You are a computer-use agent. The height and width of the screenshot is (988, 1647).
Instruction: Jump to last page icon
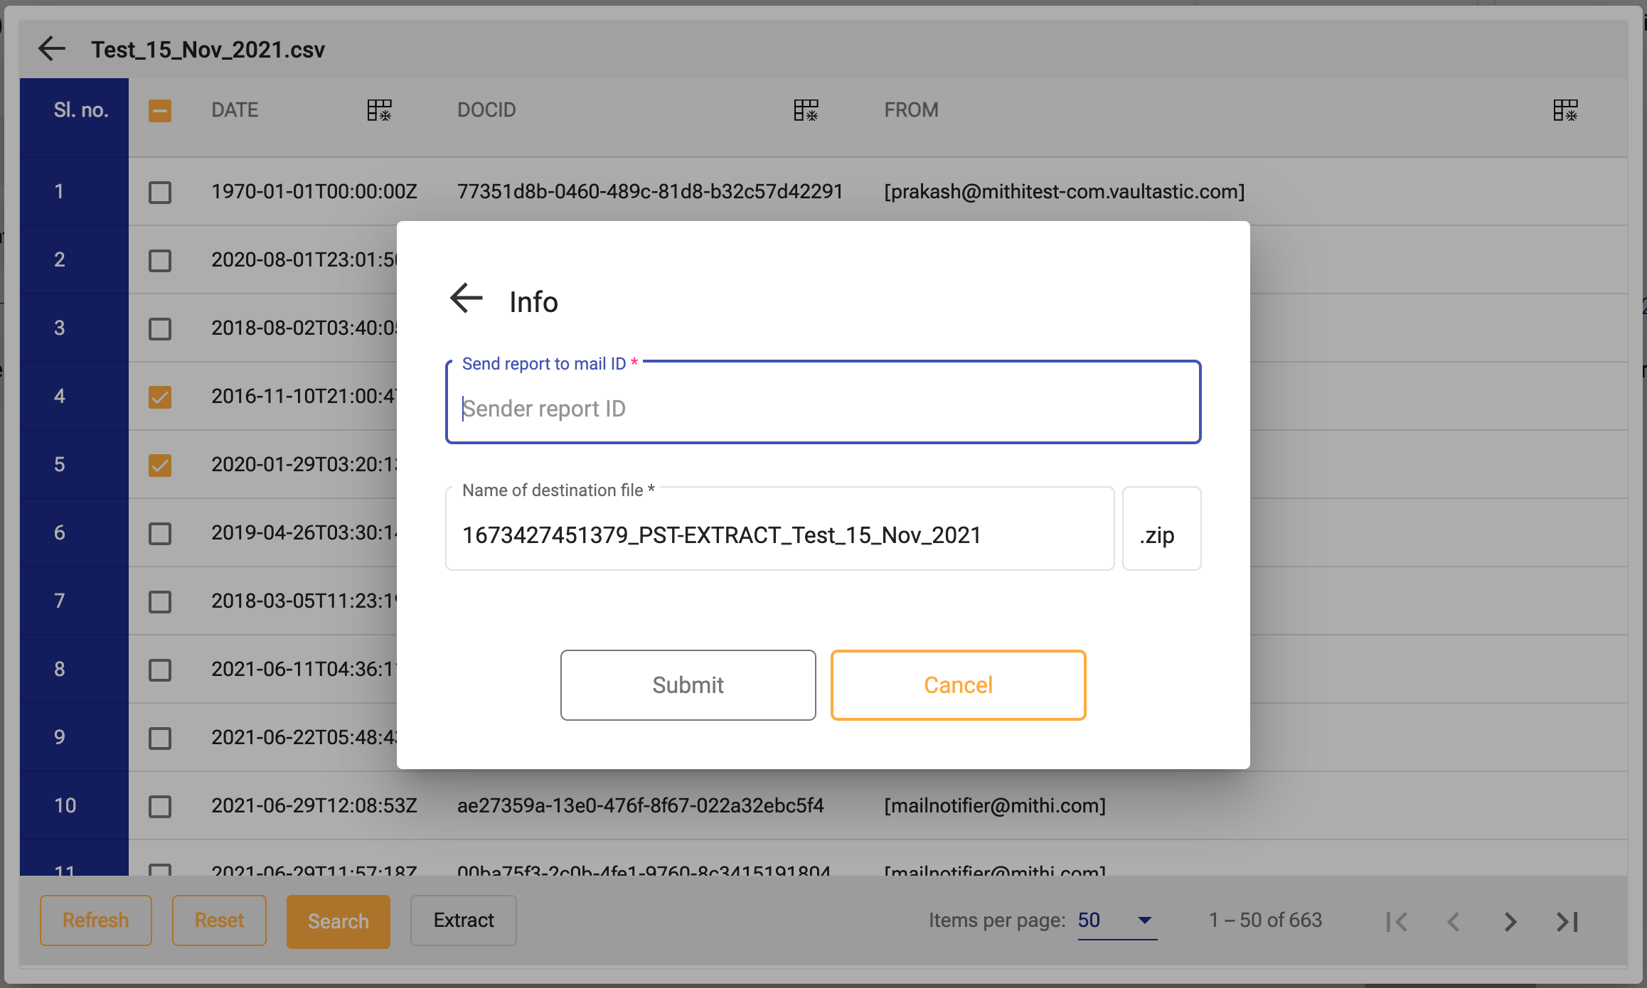point(1567,922)
